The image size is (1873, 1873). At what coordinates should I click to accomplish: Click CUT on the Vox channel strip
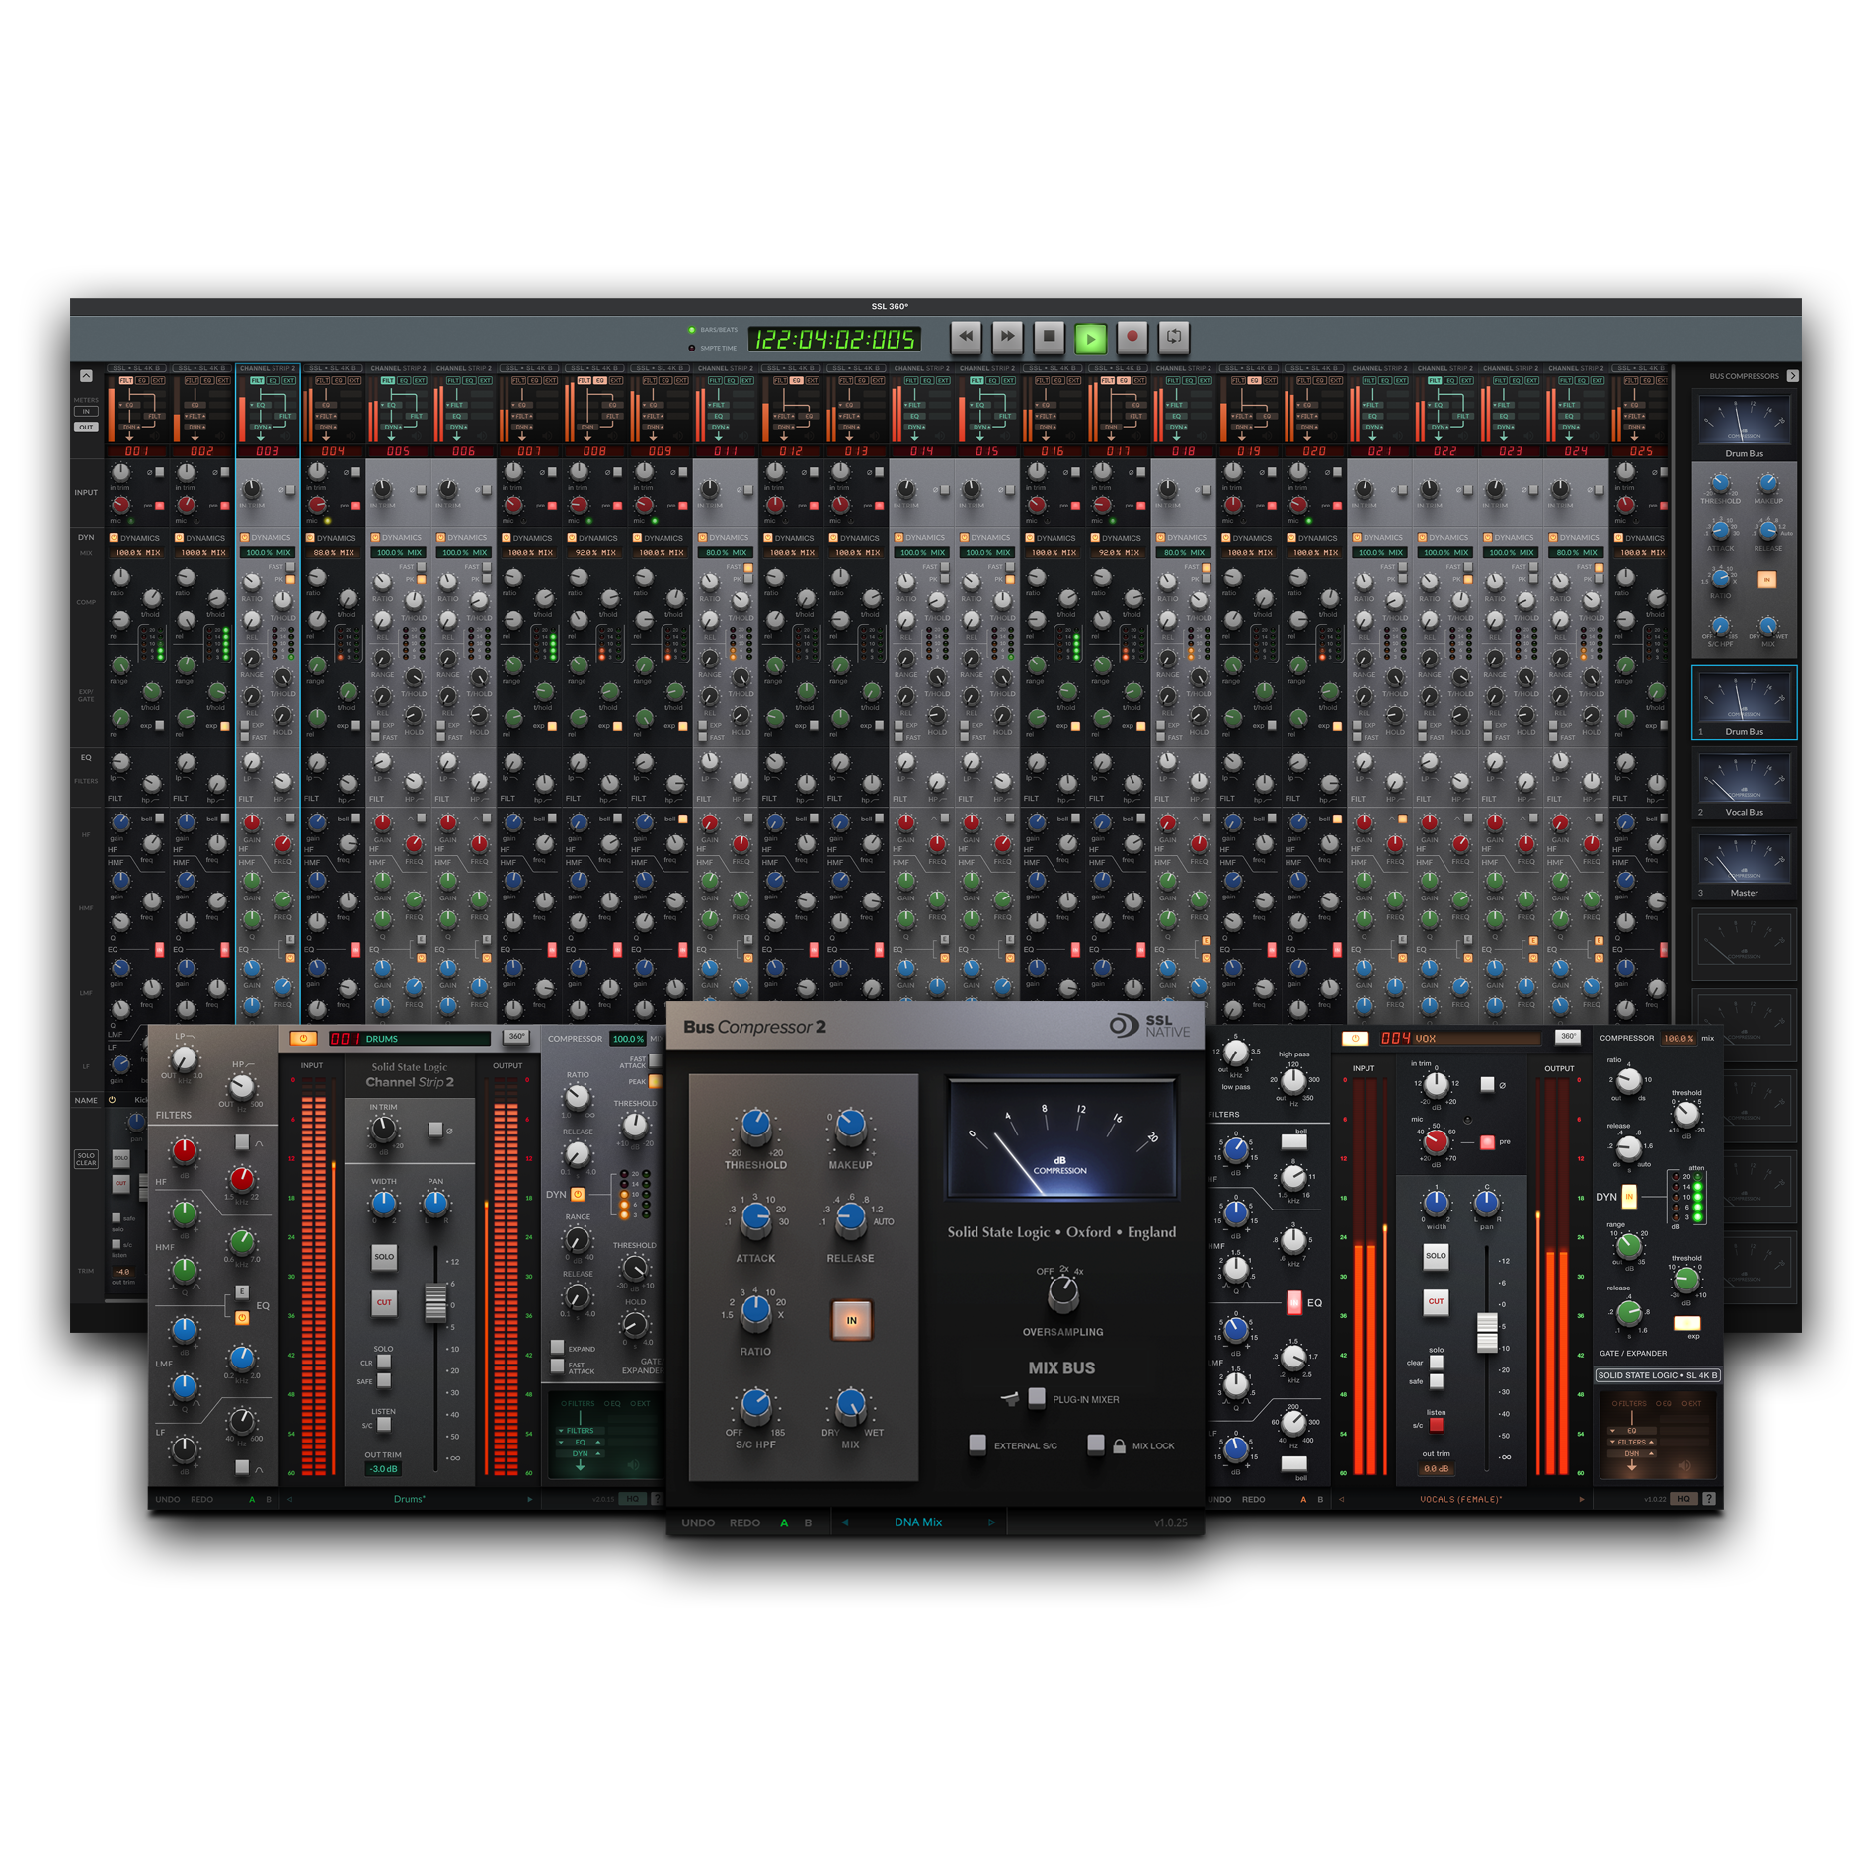(1436, 1301)
